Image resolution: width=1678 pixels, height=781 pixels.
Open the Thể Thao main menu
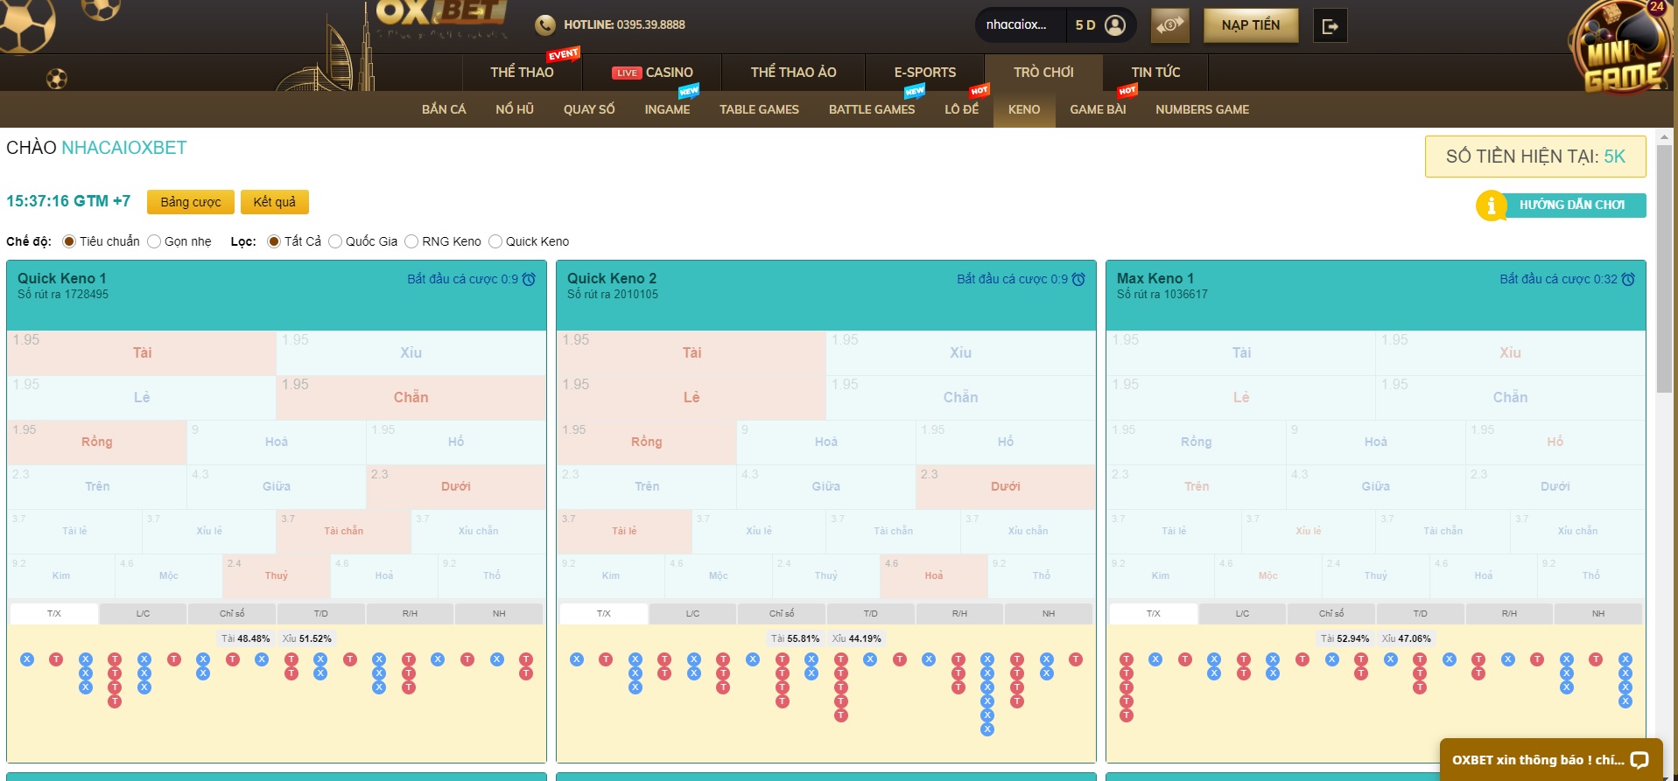(522, 73)
